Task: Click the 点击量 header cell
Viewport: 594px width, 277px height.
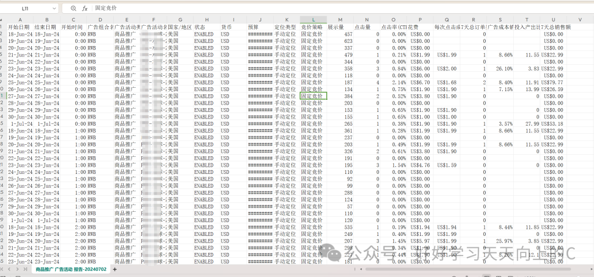Action: (x=367, y=27)
